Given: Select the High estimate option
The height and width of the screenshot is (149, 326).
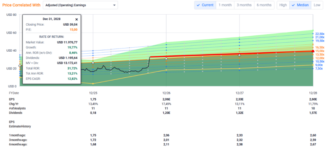Looking at the screenshot, I should pos(283,5).
